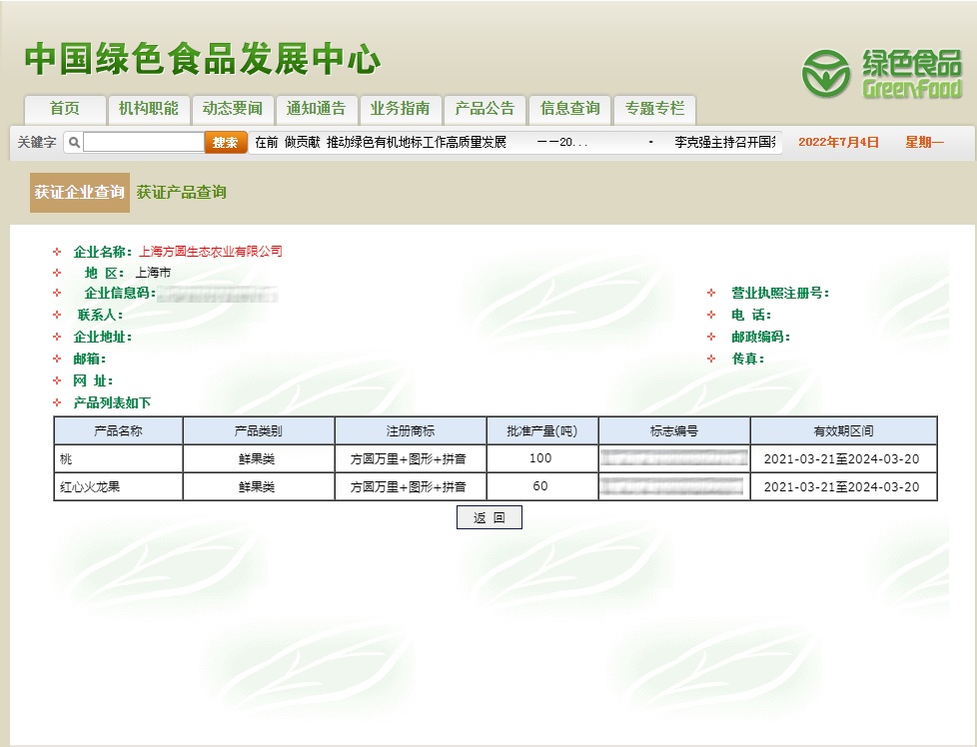The image size is (977, 747).
Task: Switch to the 产品公告 tab
Action: click(485, 109)
